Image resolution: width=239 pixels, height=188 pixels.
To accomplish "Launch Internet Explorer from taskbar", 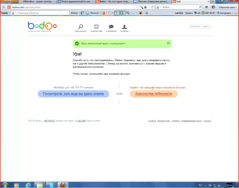I will point(28,185).
